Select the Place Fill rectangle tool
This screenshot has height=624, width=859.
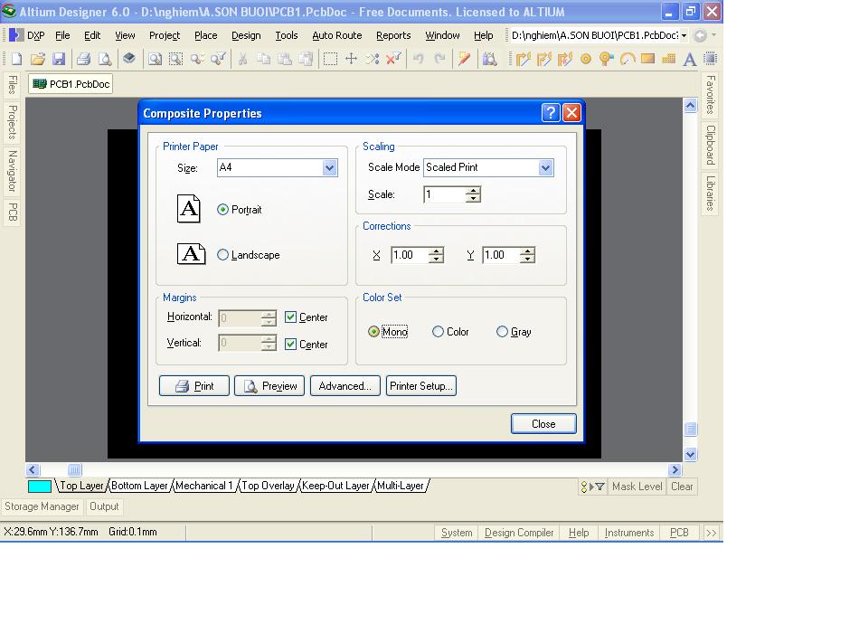coord(647,58)
